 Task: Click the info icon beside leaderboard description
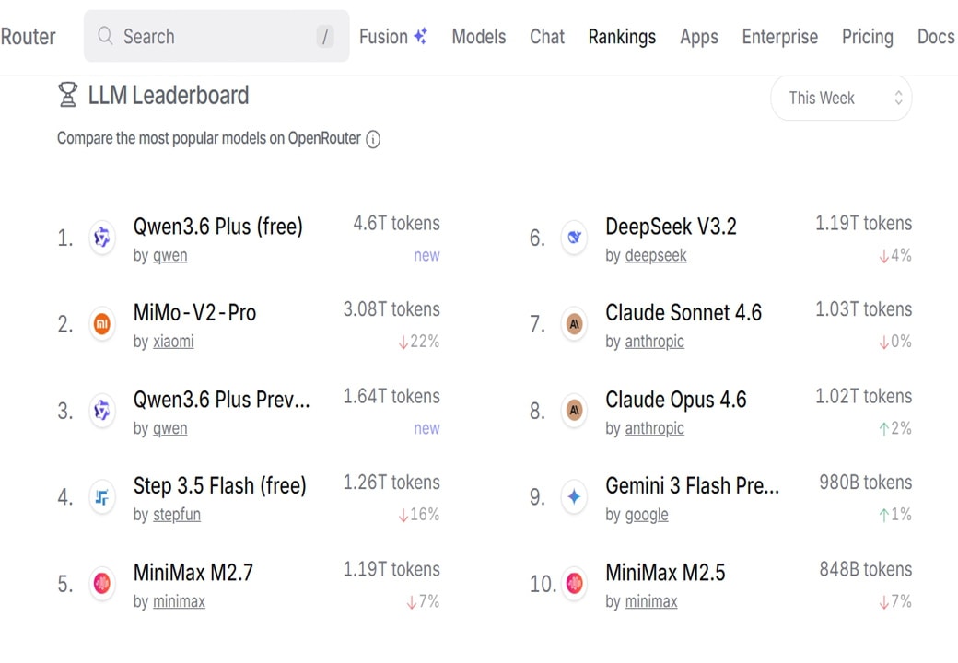[x=373, y=139]
